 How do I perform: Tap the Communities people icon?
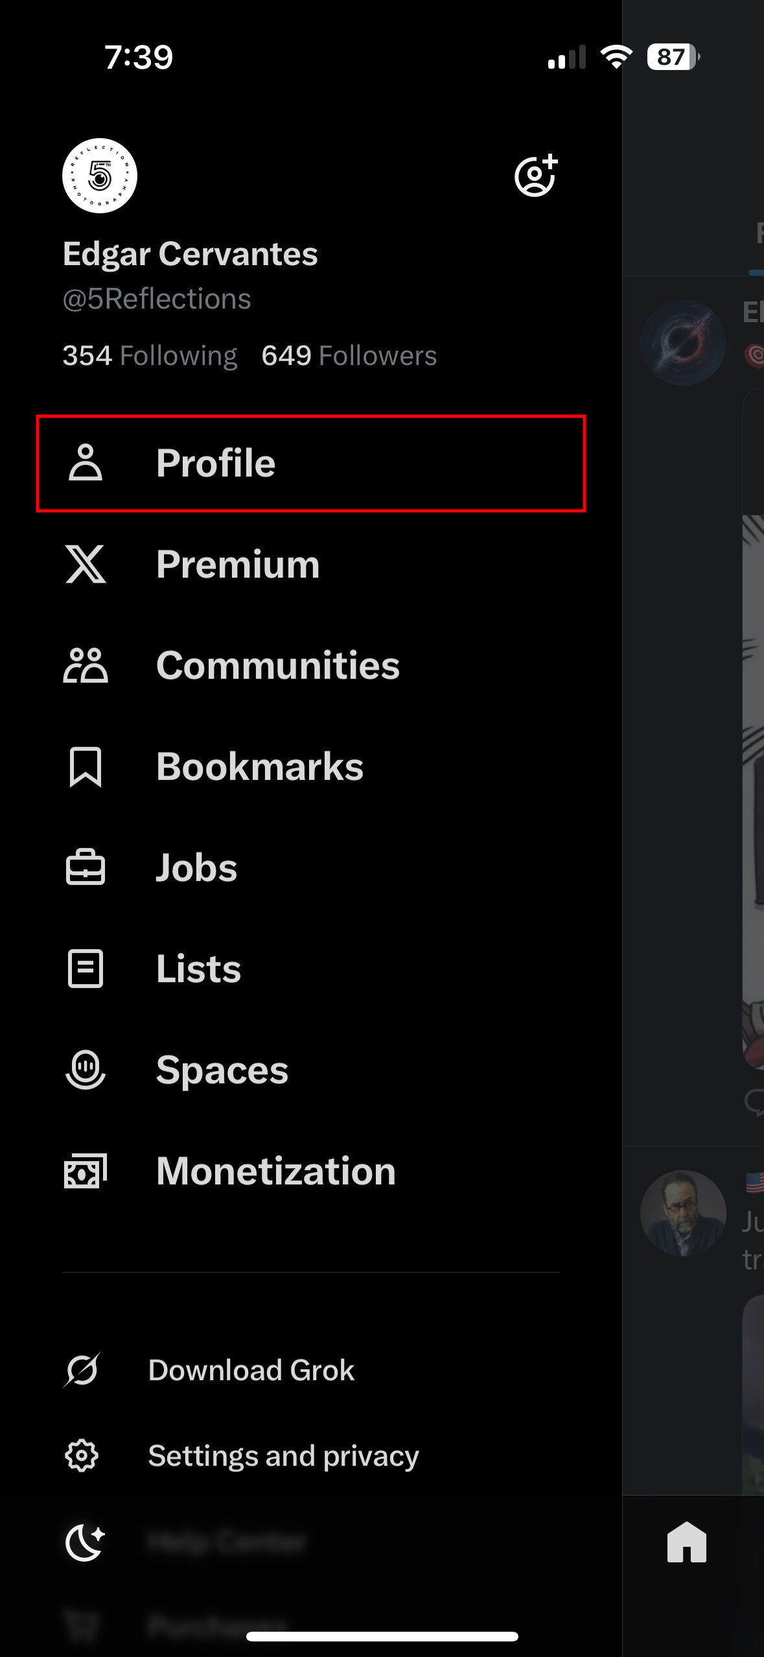click(x=86, y=666)
